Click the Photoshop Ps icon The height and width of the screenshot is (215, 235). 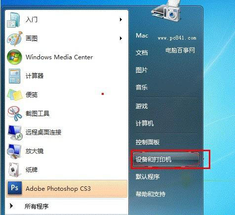pos(15,188)
